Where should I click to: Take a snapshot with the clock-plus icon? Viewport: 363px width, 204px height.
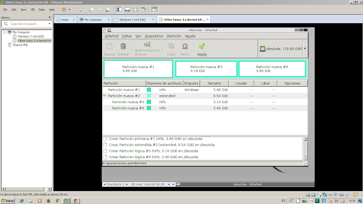[x=92, y=10]
